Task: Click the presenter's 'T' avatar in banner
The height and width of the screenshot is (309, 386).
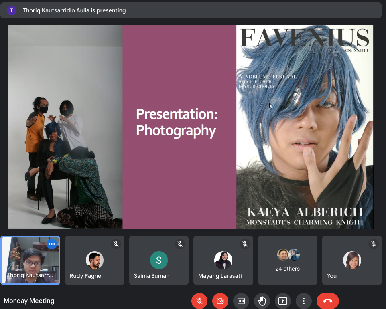Action: pos(12,10)
